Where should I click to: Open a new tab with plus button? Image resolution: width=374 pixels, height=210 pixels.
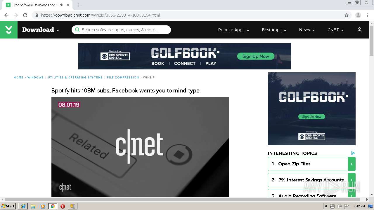click(79, 5)
